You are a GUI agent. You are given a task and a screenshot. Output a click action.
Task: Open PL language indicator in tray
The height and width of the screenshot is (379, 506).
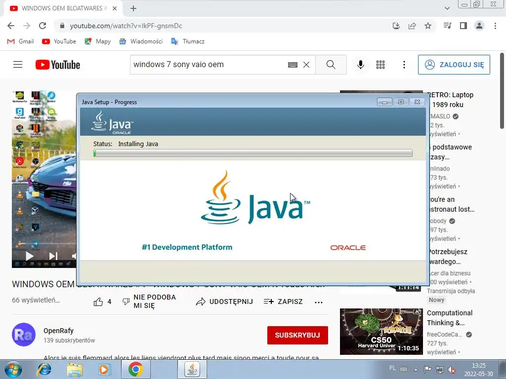coord(392,368)
